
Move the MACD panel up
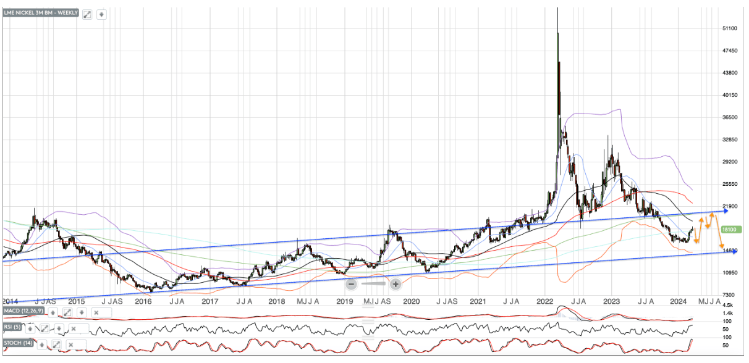tap(53, 312)
